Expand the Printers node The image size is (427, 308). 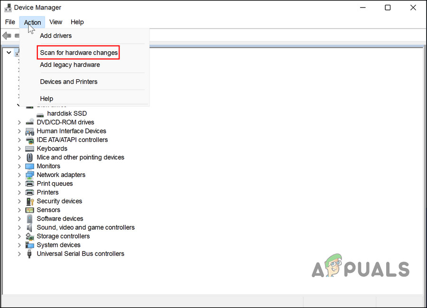coord(19,192)
